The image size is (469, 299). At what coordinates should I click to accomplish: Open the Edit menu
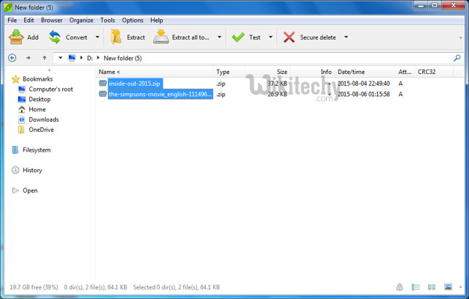tap(29, 21)
